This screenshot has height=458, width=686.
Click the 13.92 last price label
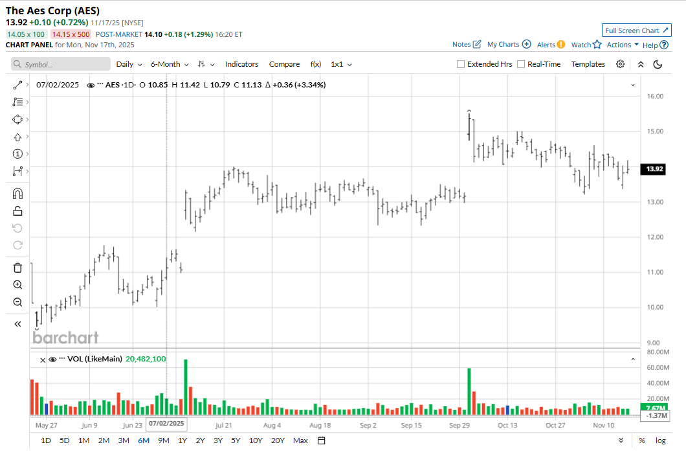coord(653,169)
